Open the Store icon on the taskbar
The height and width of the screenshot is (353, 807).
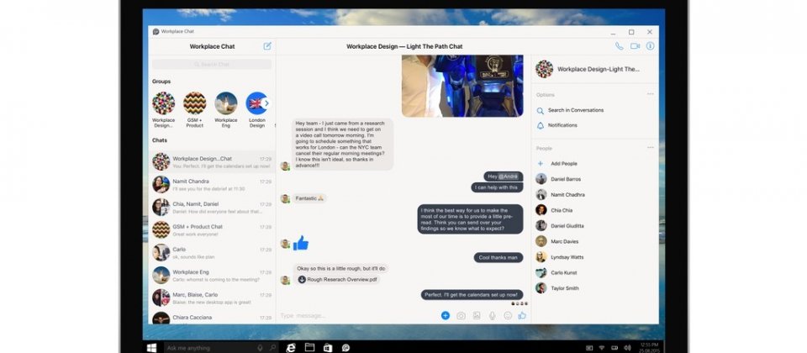(x=327, y=348)
